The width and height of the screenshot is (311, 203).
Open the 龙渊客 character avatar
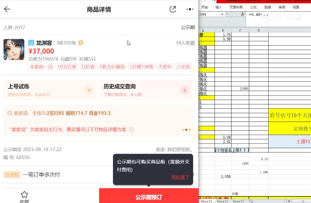click(x=14, y=50)
